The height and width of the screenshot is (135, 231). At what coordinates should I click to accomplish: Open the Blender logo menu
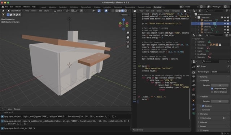[3, 7]
